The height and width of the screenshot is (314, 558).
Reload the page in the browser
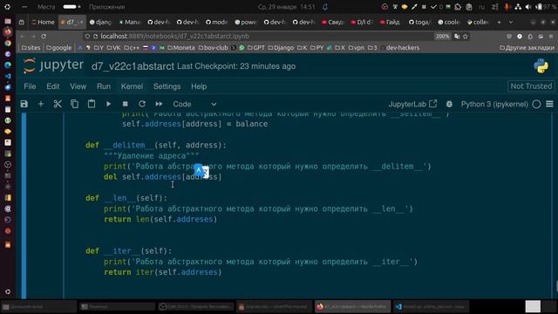[44, 37]
